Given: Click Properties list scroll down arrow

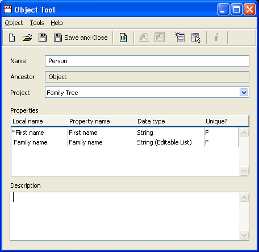Looking at the screenshot, I should 244,171.
